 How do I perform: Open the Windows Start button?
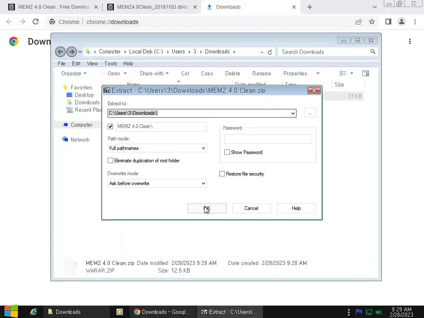(11, 311)
